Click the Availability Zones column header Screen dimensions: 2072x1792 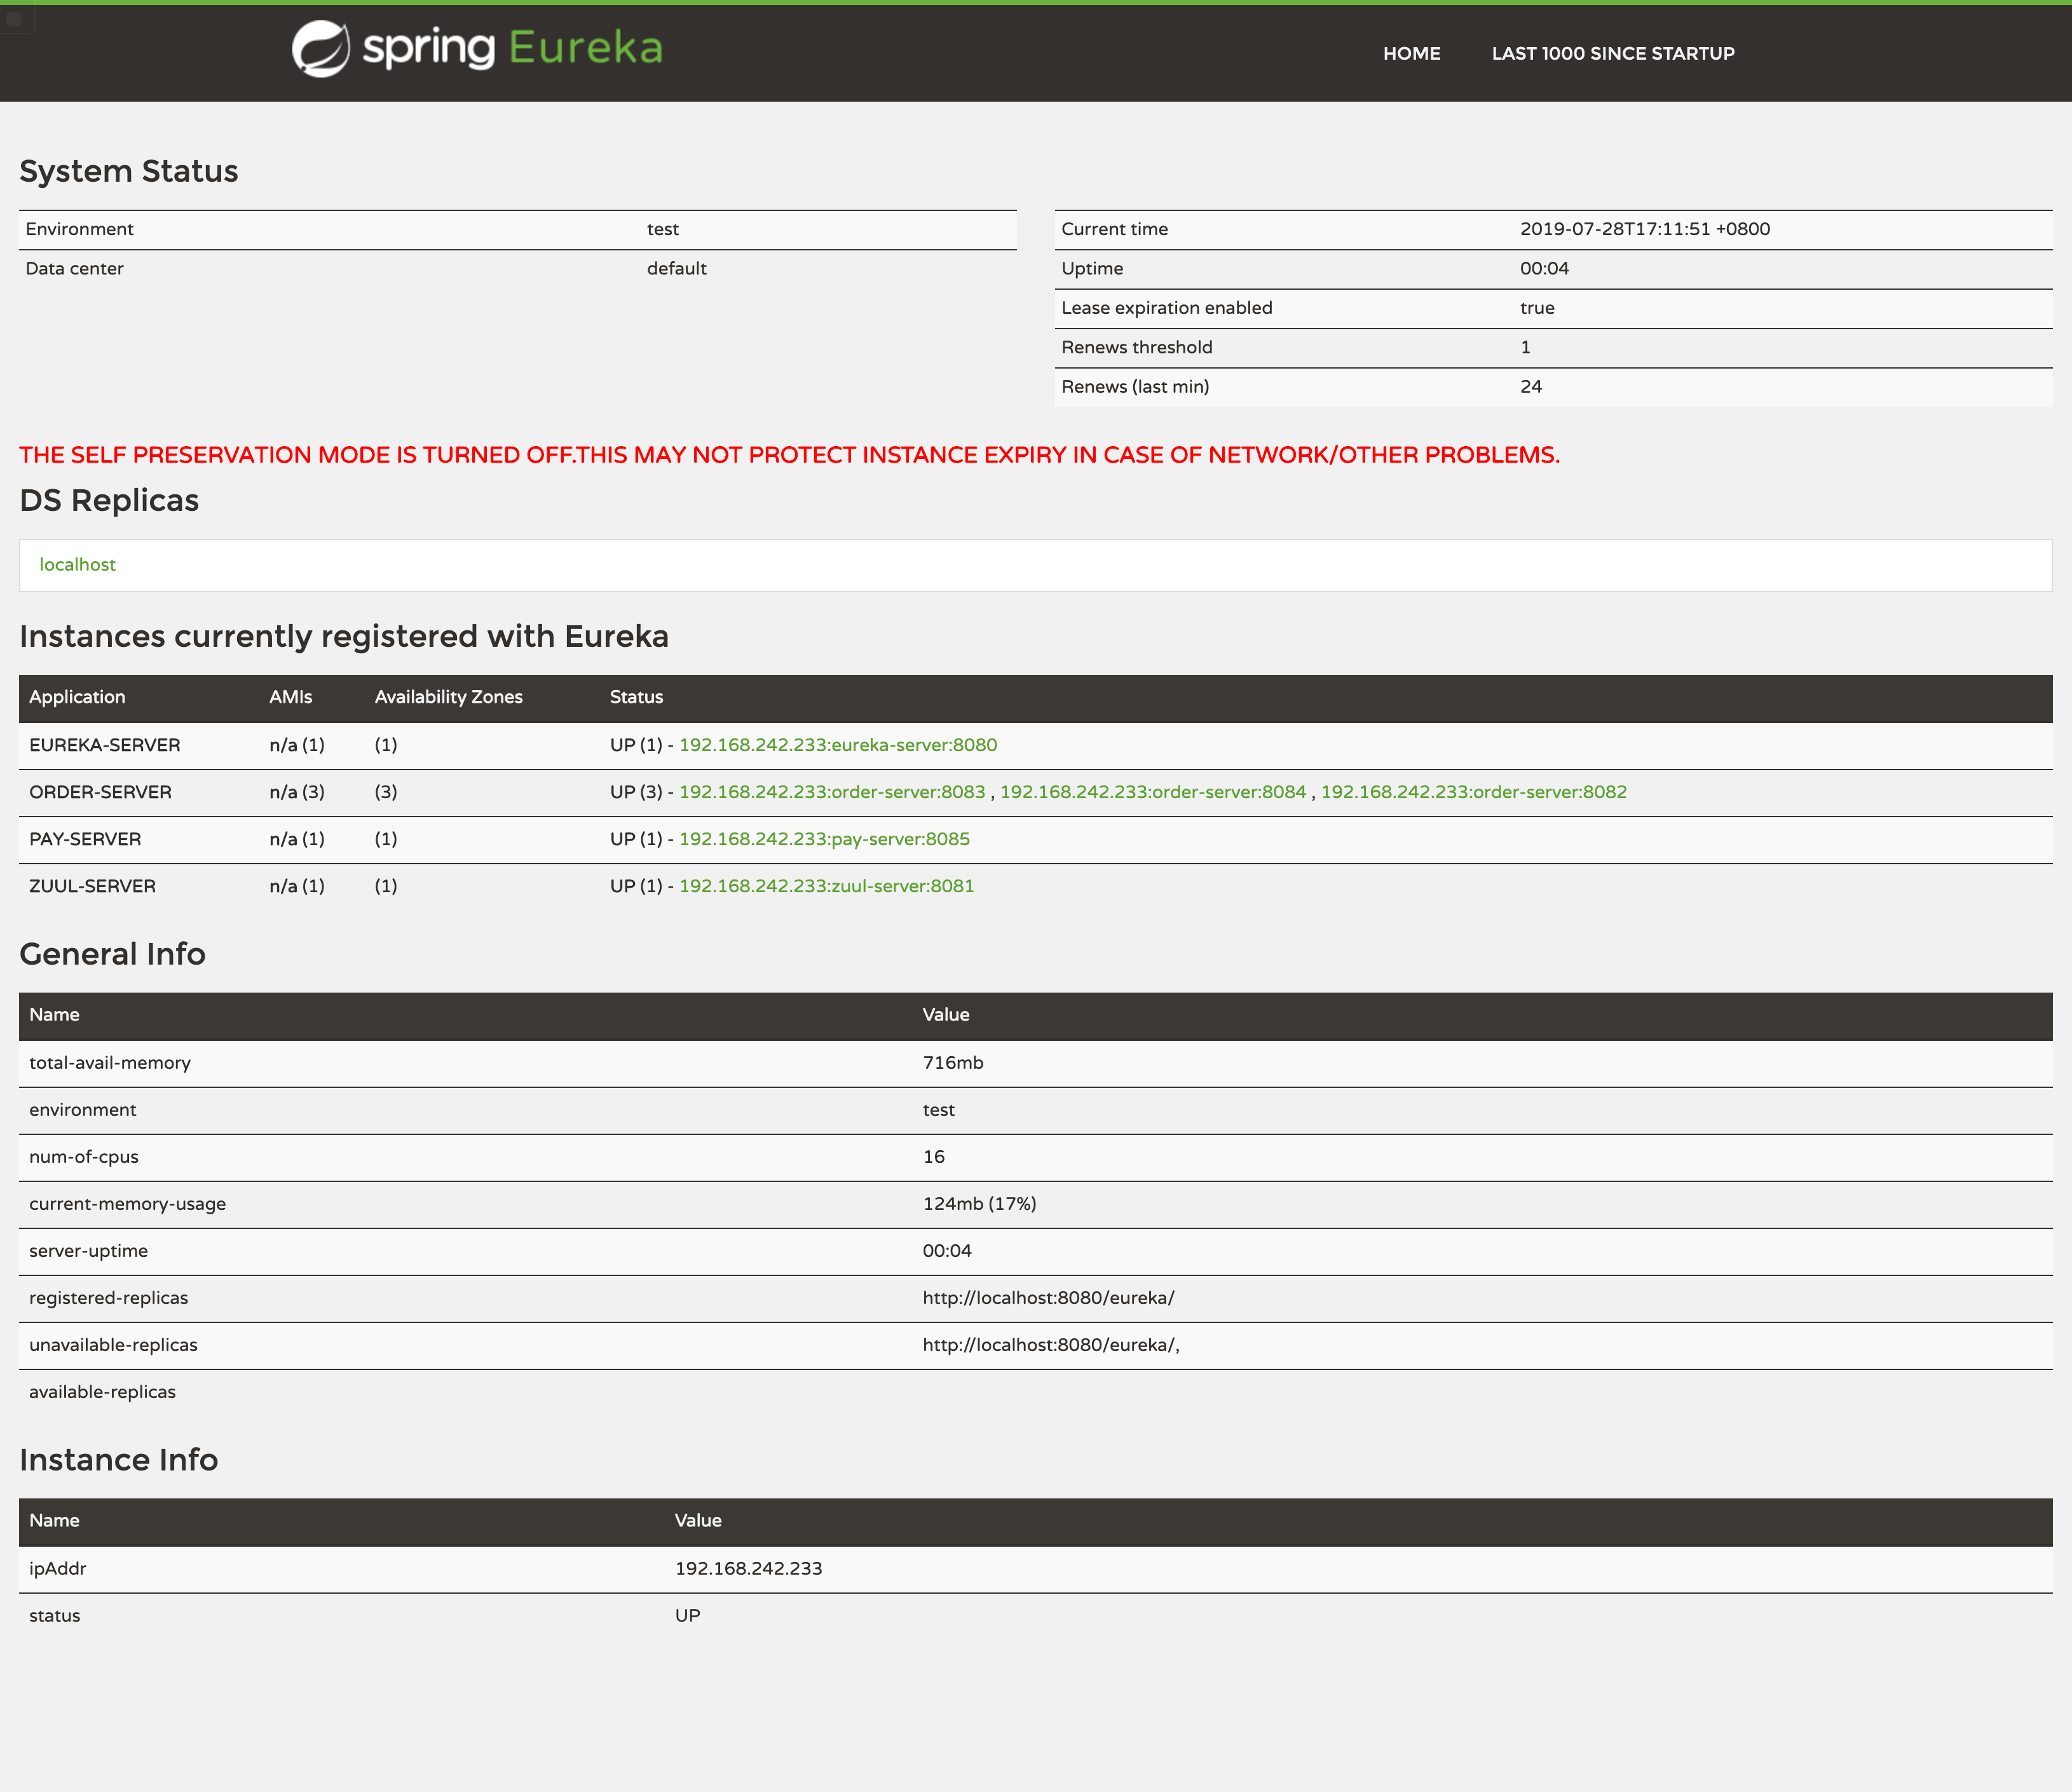[448, 697]
